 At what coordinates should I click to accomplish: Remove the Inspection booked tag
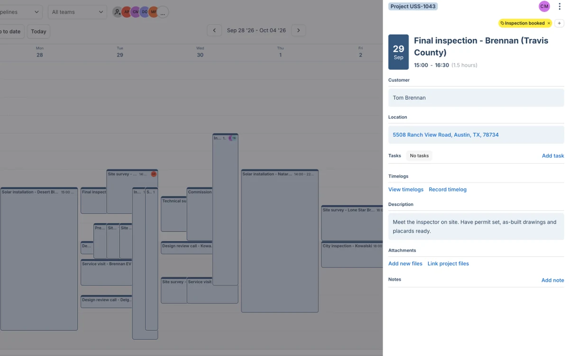coord(549,23)
